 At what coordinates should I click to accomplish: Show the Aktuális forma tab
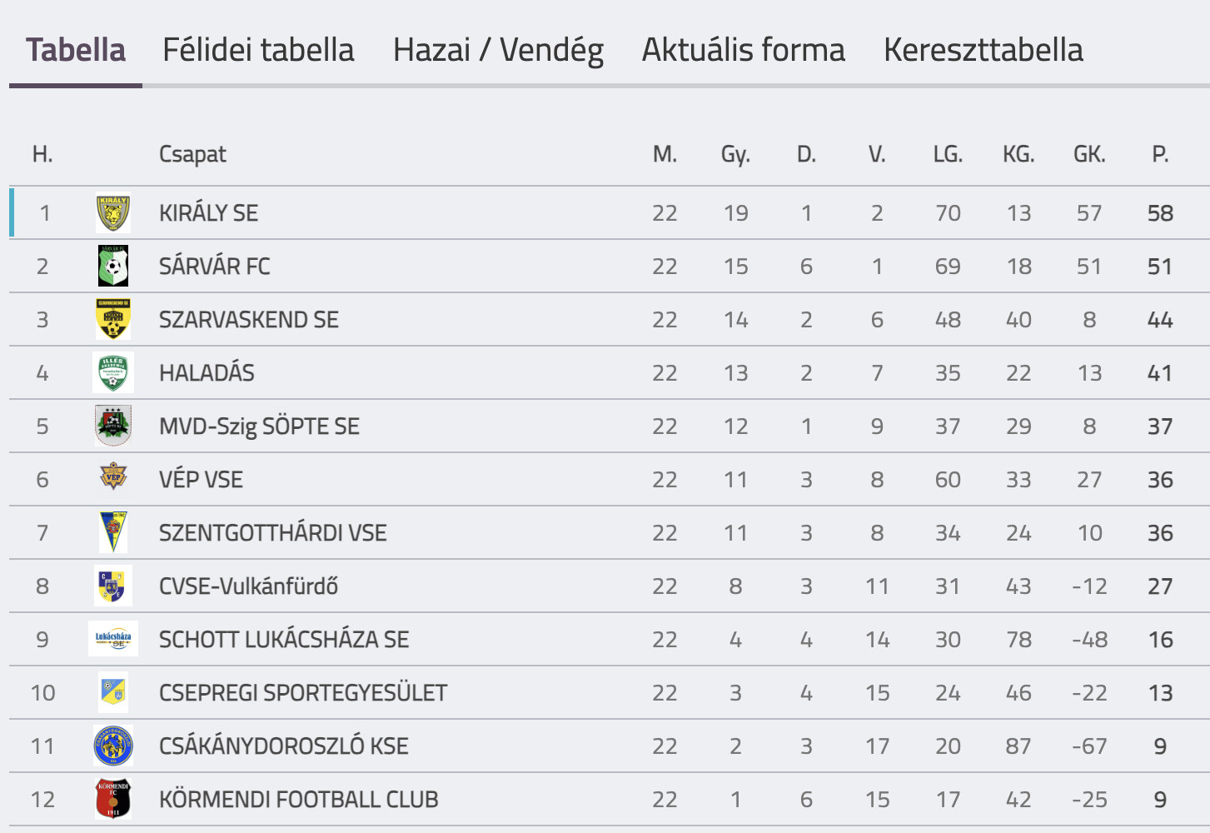(743, 50)
